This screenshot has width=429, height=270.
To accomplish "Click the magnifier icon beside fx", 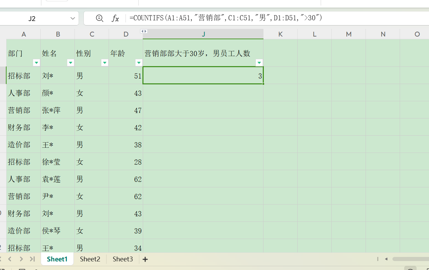I will tap(100, 18).
